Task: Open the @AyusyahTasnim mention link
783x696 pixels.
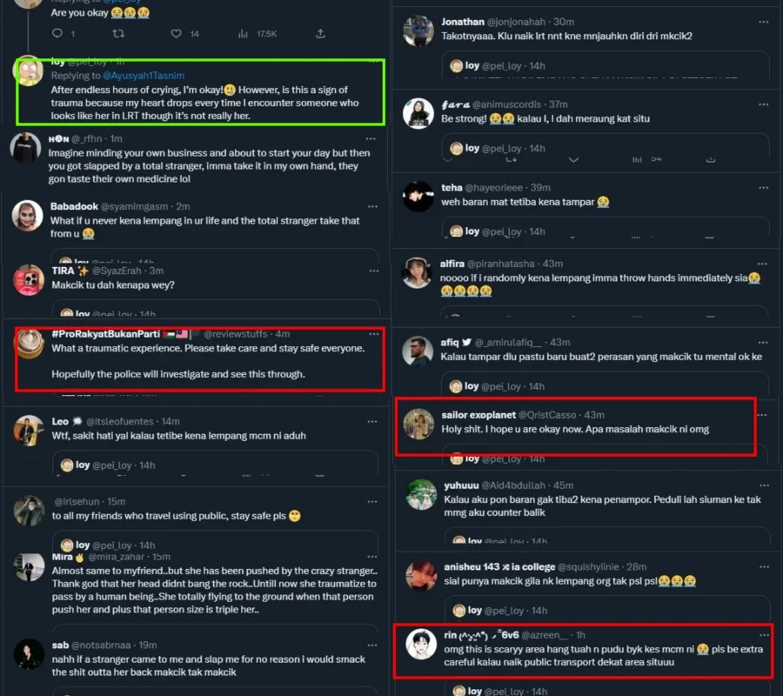Action: tap(144, 76)
